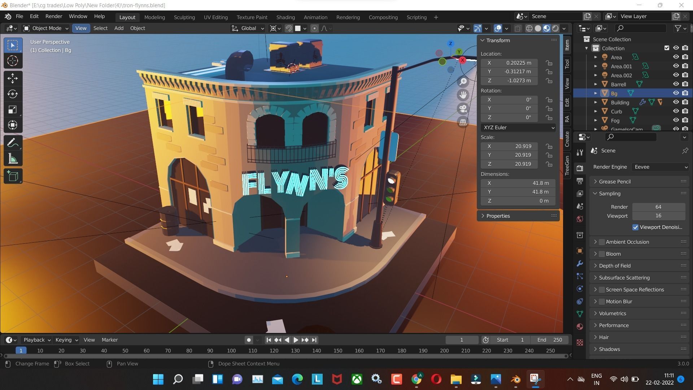Viewport: 693px width, 390px height.
Task: Switch perspective/orthographic grid icon
Action: (x=463, y=122)
